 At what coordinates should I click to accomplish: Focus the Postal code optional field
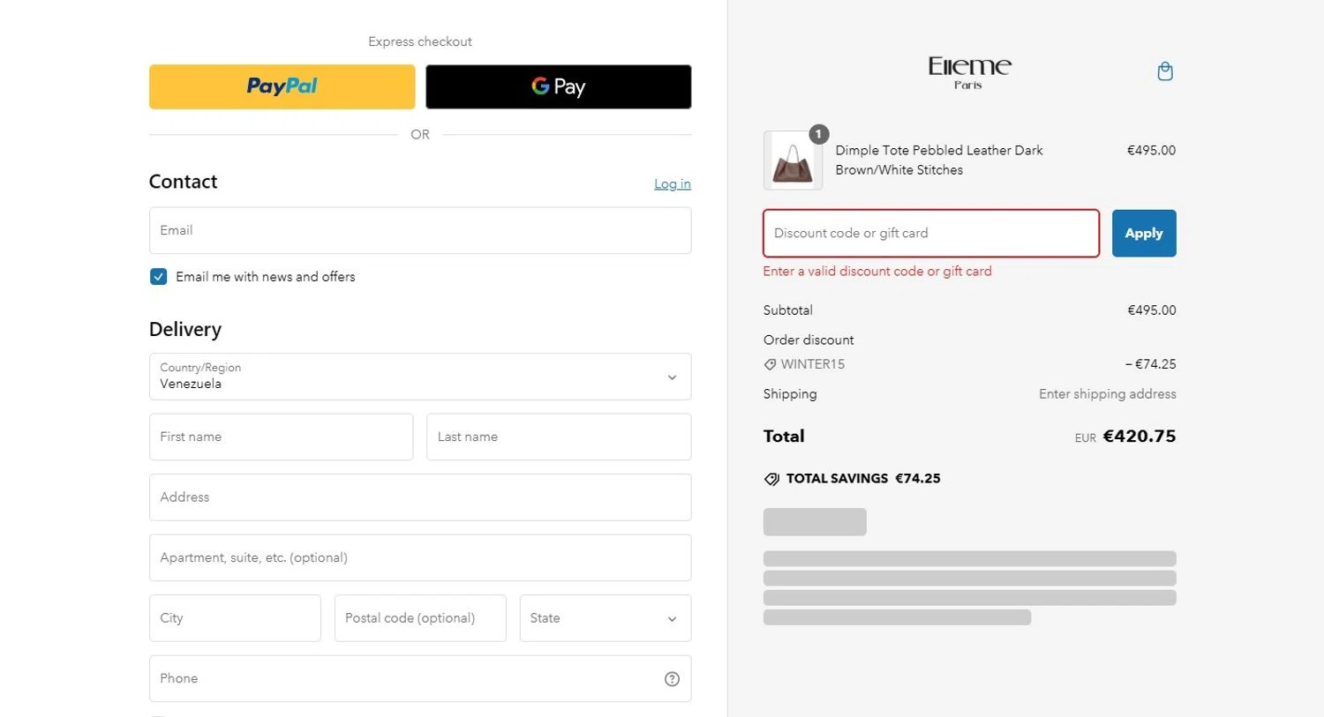coord(420,618)
